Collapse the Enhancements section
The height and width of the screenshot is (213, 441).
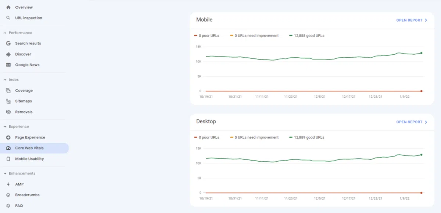4,173
